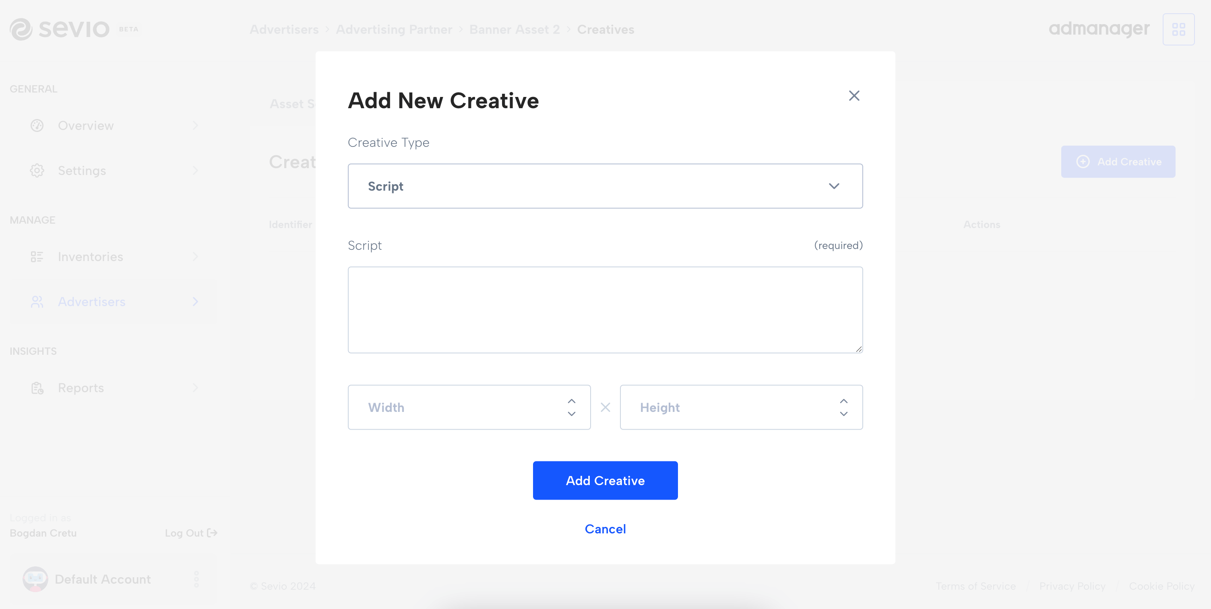This screenshot has width=1211, height=609.
Task: Click the Sevio logo icon
Action: (x=21, y=29)
